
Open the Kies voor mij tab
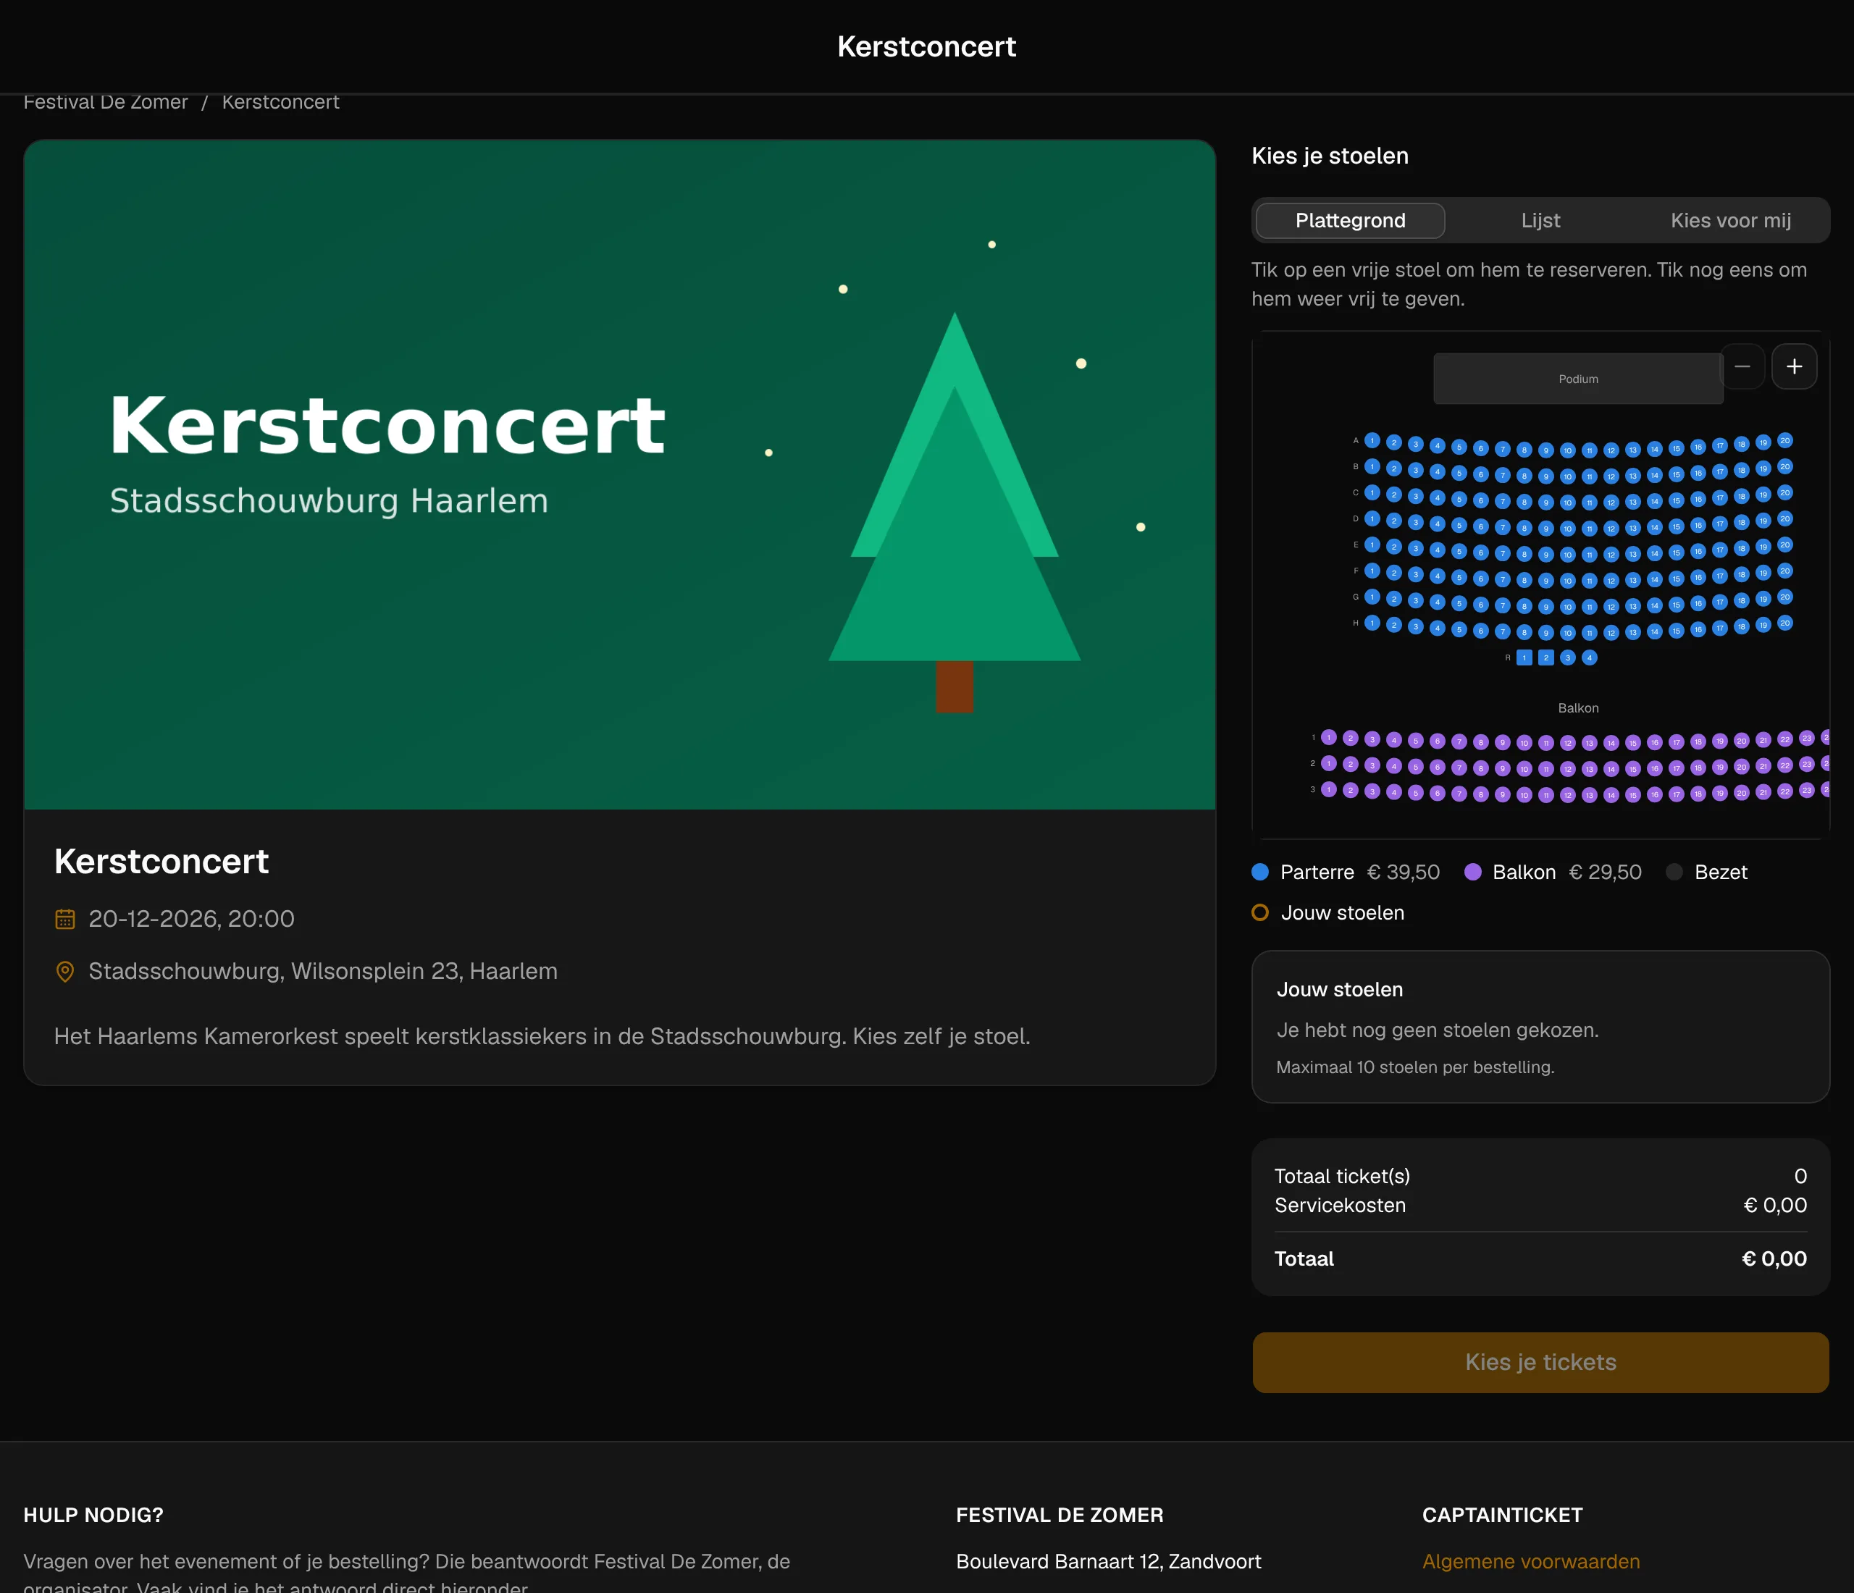click(x=1730, y=221)
